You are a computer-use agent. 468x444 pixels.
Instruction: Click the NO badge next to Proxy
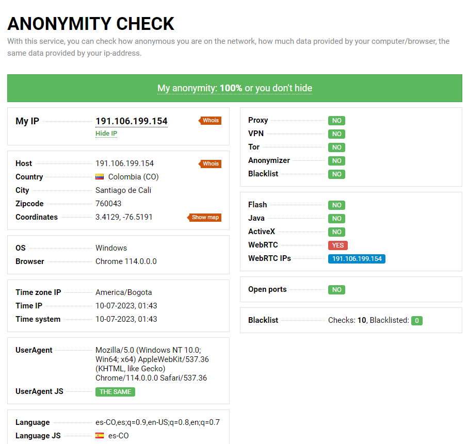336,121
